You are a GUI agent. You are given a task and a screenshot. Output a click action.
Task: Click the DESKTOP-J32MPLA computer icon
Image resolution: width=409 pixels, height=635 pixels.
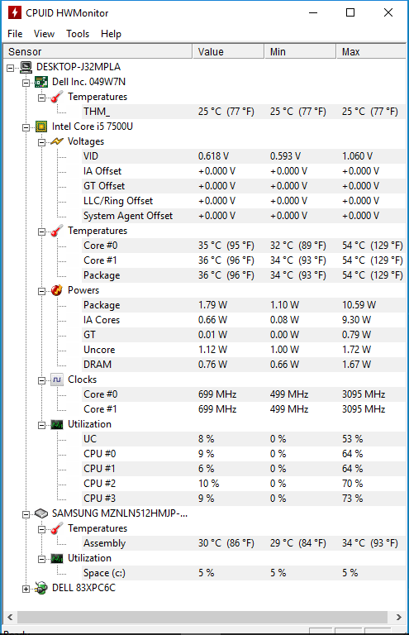pos(26,67)
